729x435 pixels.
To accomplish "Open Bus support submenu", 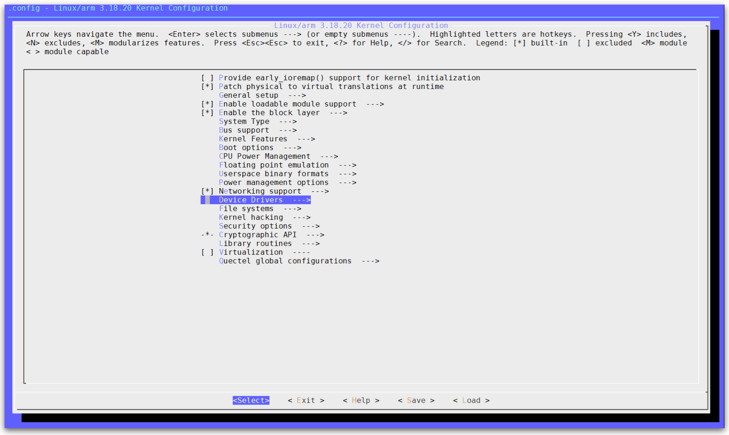I will [x=258, y=130].
